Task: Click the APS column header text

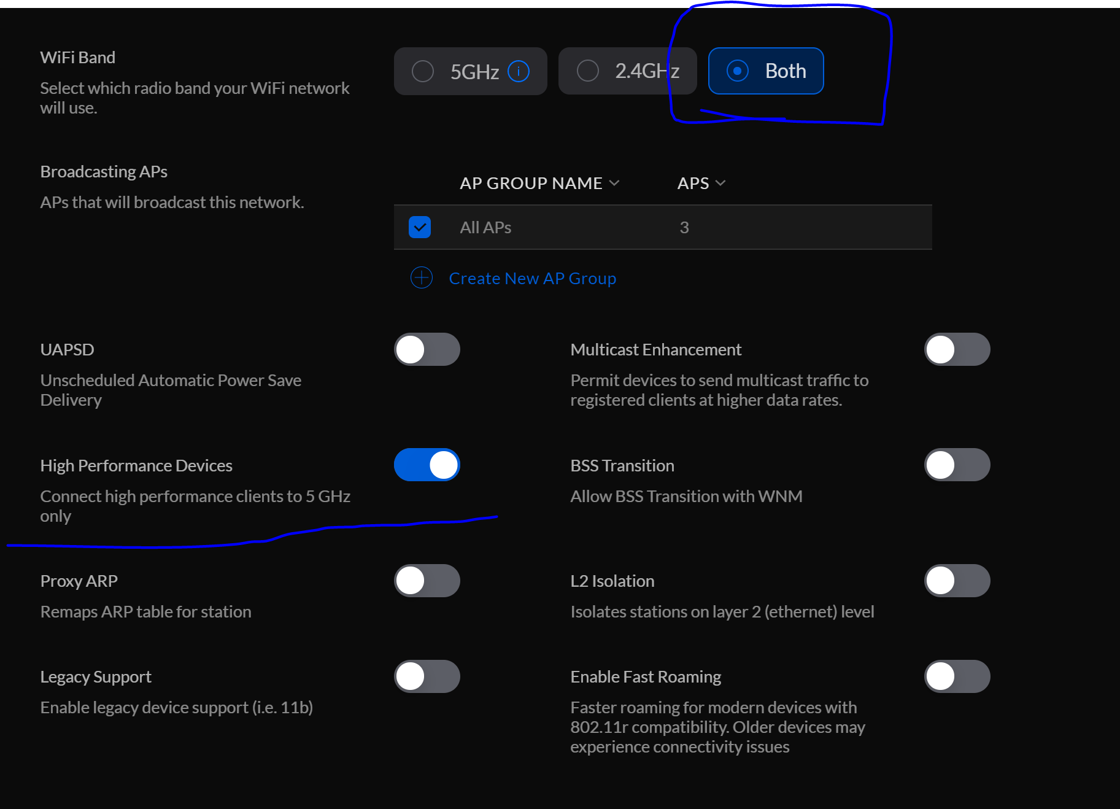Action: click(693, 184)
